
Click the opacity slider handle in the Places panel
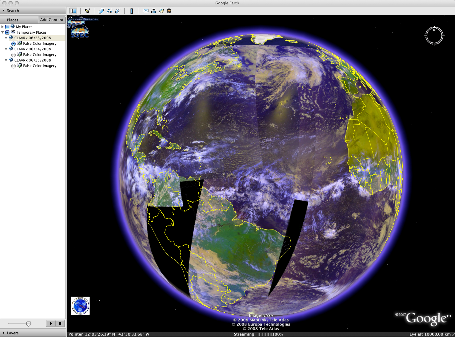click(x=28, y=324)
